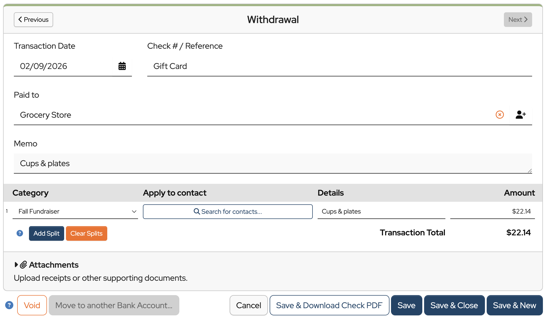Click the add new contact icon
Image resolution: width=547 pixels, height=321 pixels.
point(521,115)
